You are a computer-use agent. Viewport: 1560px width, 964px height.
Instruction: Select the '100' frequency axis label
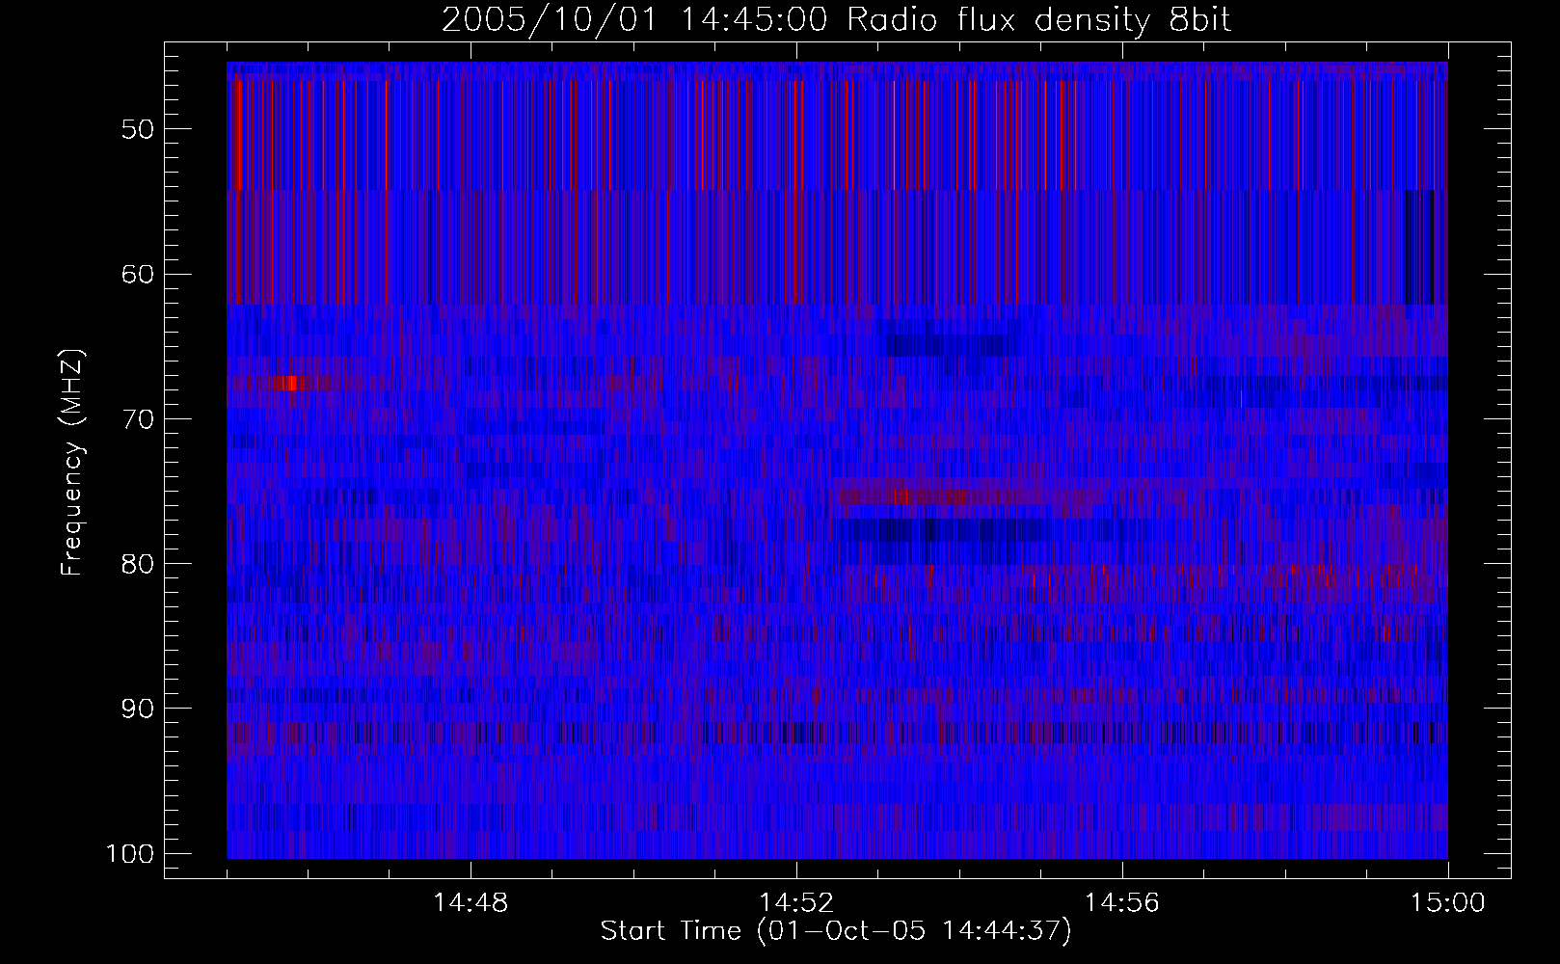click(x=129, y=854)
